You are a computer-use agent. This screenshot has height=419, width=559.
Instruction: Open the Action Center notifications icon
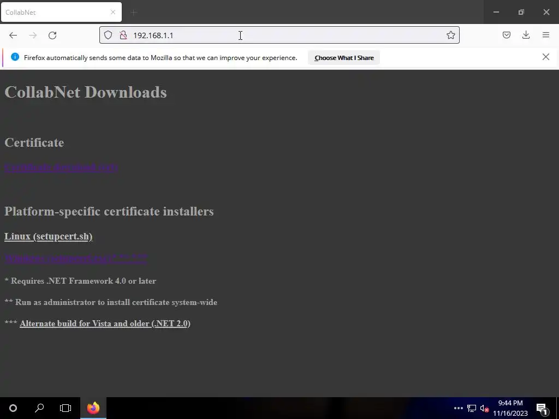tap(542, 408)
